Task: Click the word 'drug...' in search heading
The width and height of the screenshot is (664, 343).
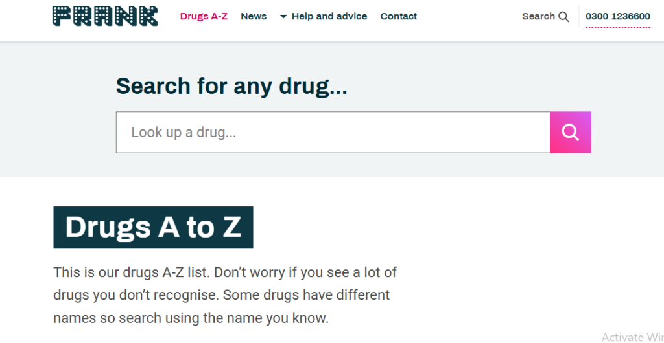Action: [313, 87]
